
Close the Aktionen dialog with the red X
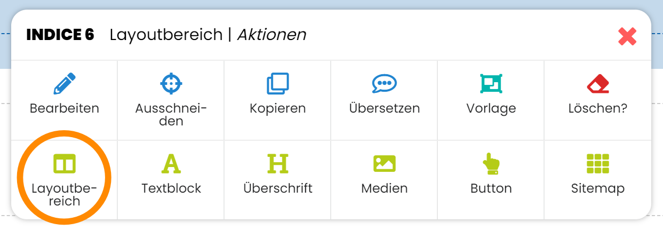[627, 36]
